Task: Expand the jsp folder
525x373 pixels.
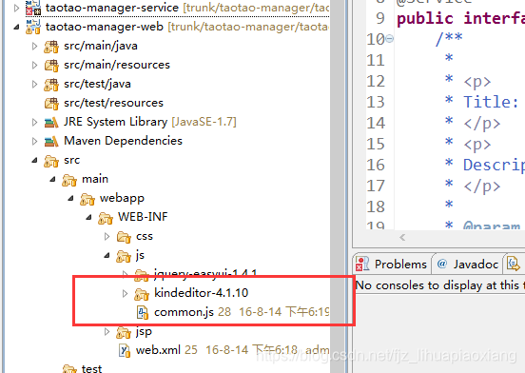Action: tap(107, 332)
